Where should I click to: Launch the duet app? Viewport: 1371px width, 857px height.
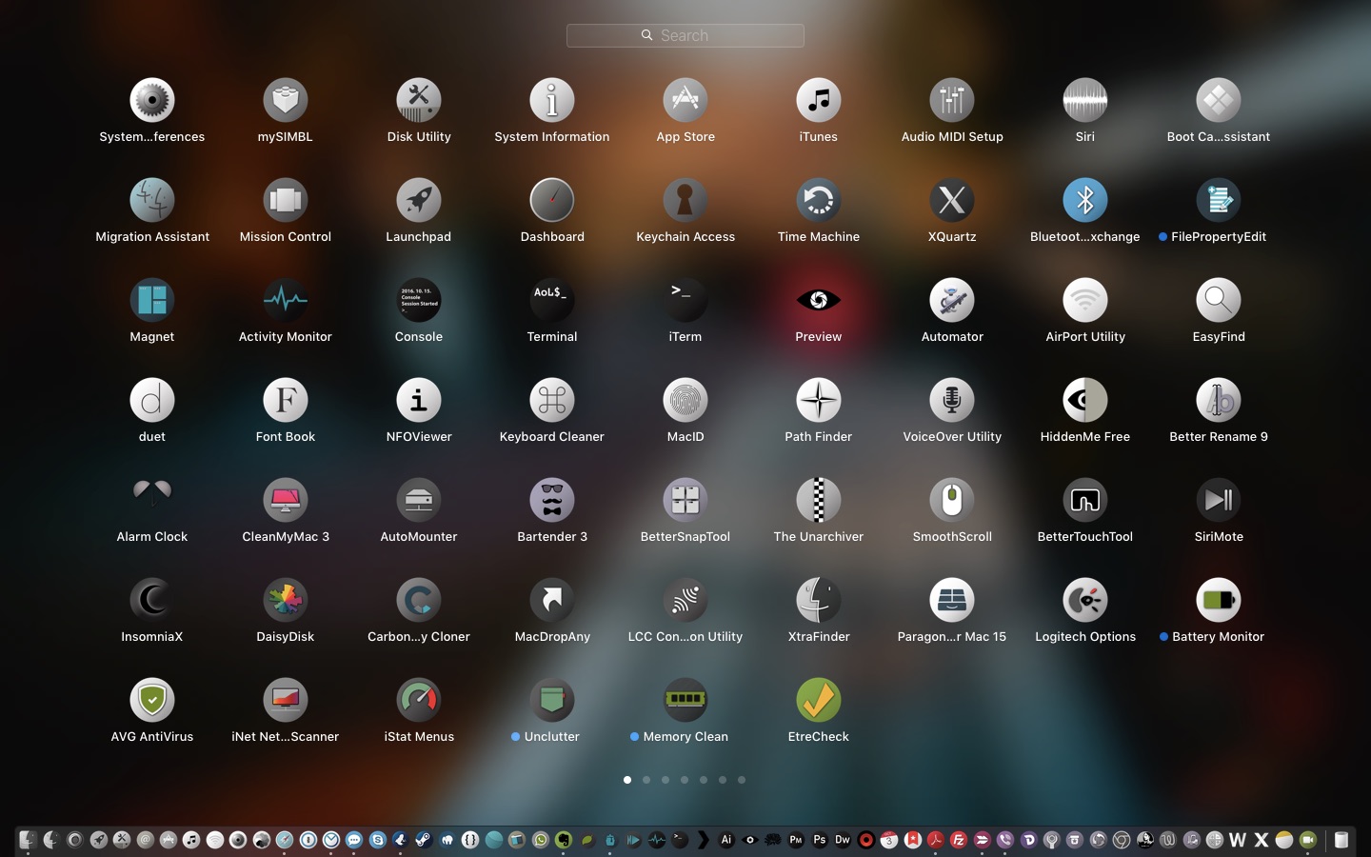tap(152, 400)
